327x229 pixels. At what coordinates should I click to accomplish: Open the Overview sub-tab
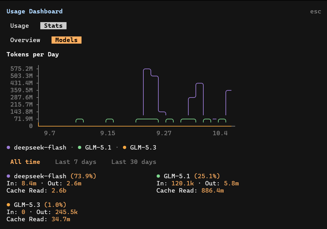(x=25, y=40)
